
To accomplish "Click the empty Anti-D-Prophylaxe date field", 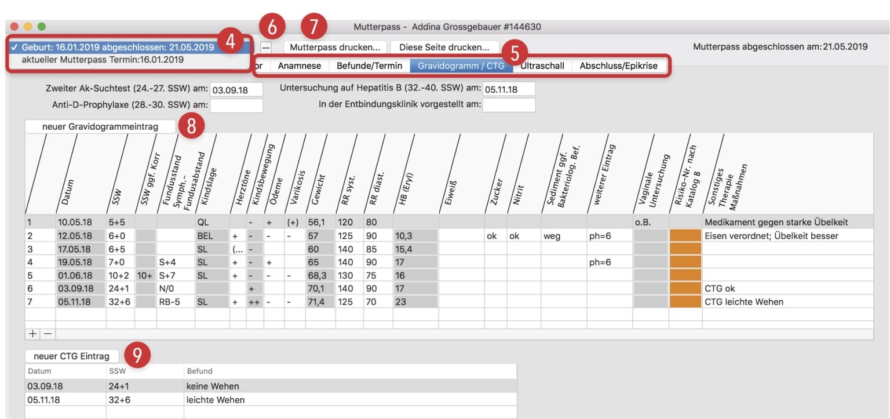I will click(x=236, y=105).
